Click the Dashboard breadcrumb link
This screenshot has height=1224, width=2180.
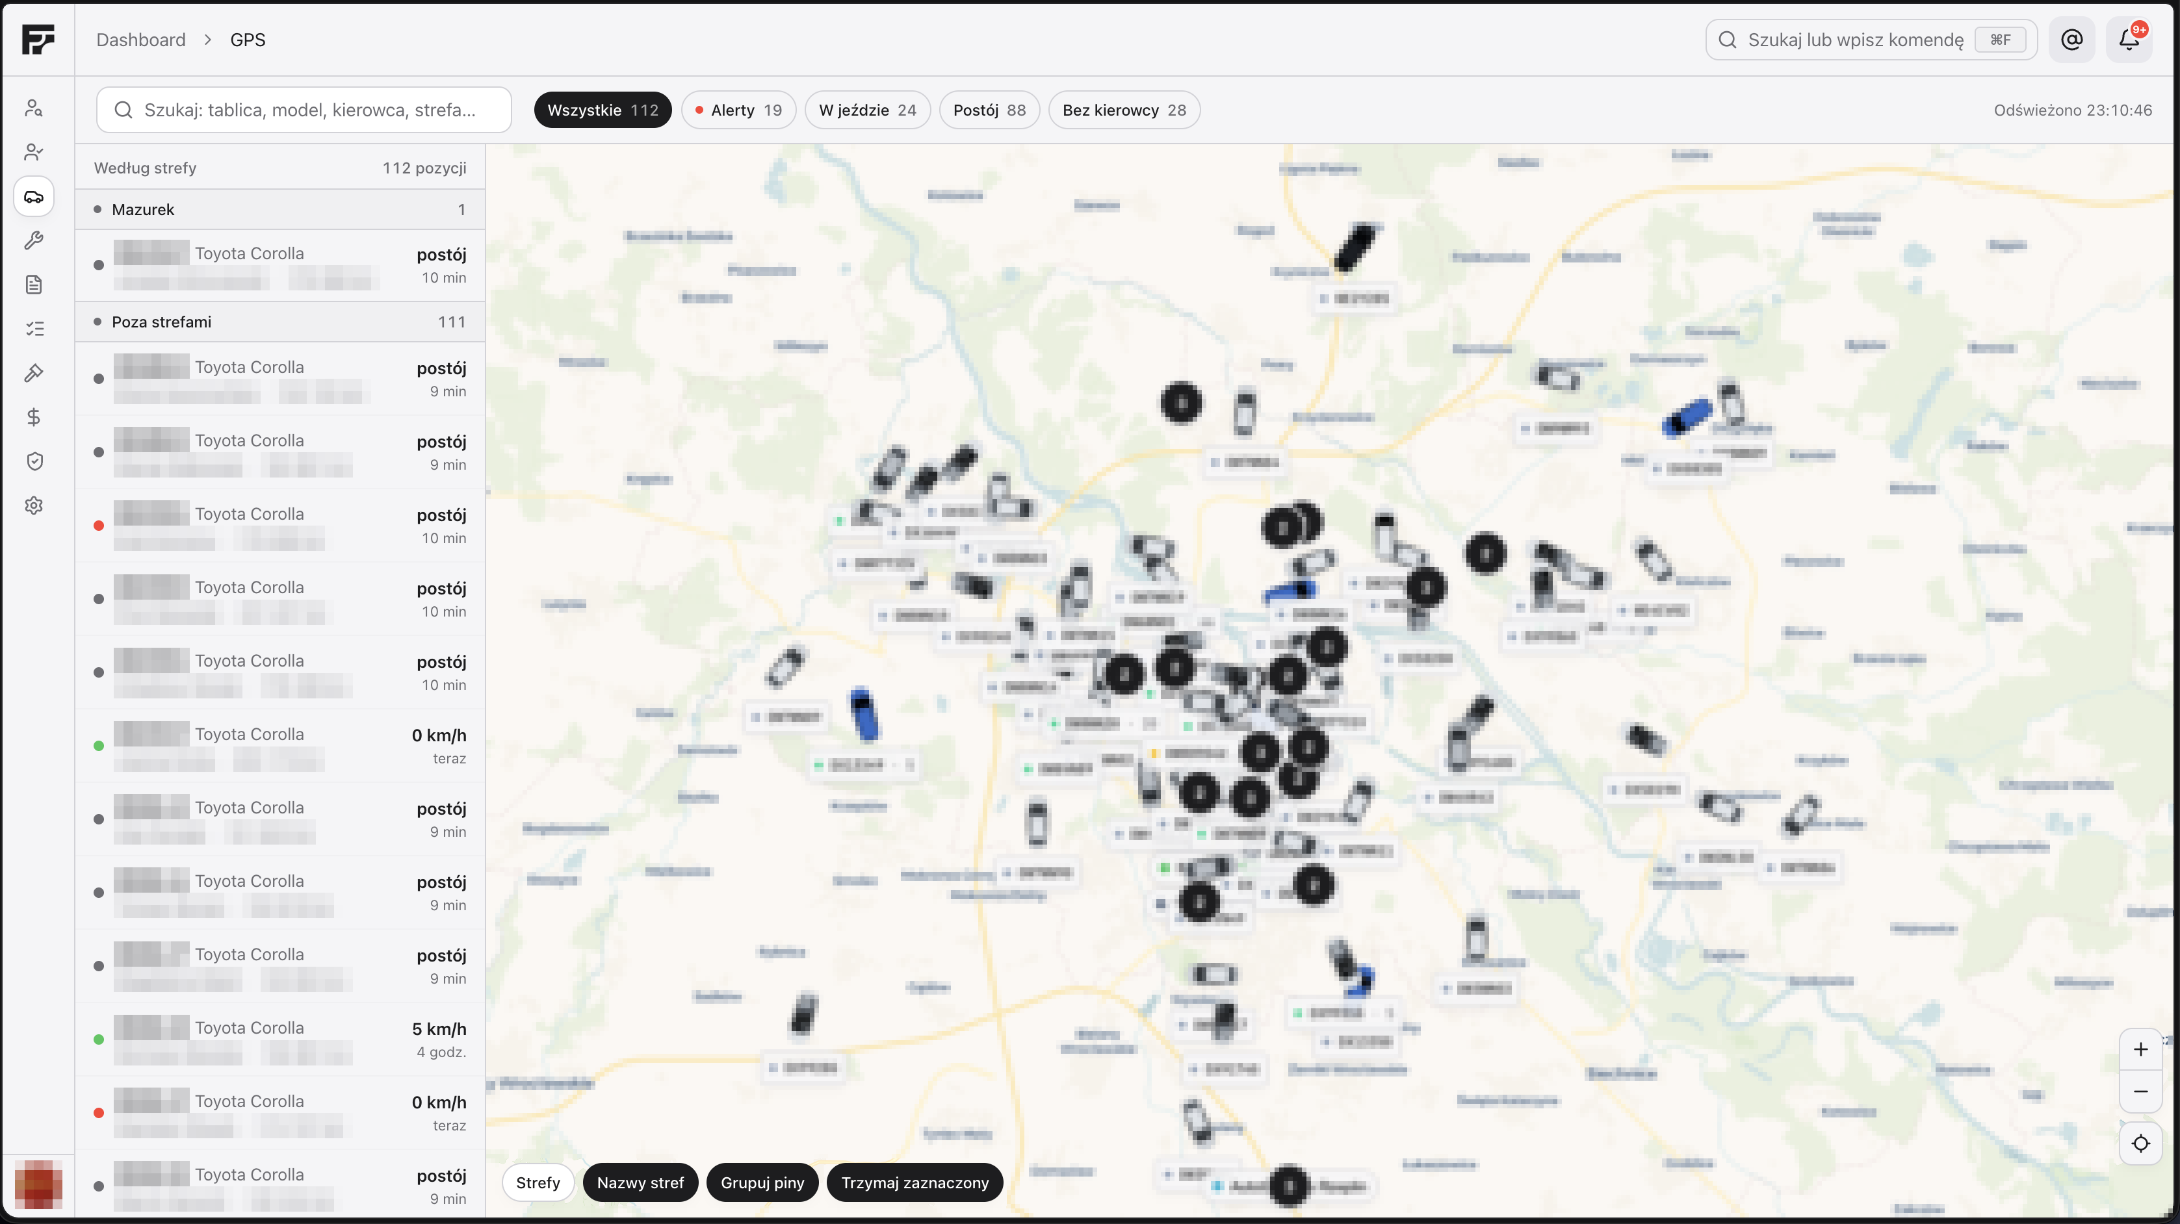(x=140, y=40)
